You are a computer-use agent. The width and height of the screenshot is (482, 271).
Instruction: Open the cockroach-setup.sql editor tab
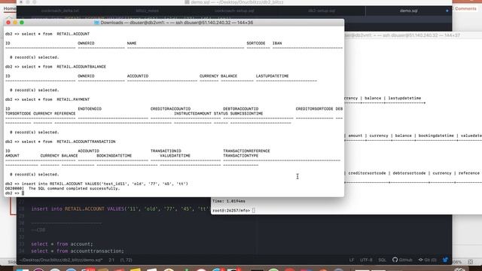[234, 11]
